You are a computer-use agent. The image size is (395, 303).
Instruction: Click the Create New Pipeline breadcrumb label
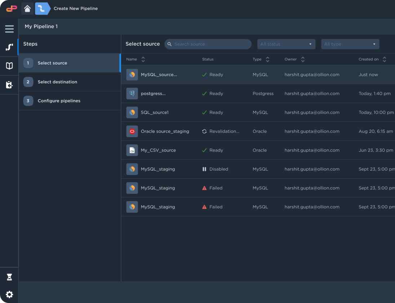tap(76, 9)
